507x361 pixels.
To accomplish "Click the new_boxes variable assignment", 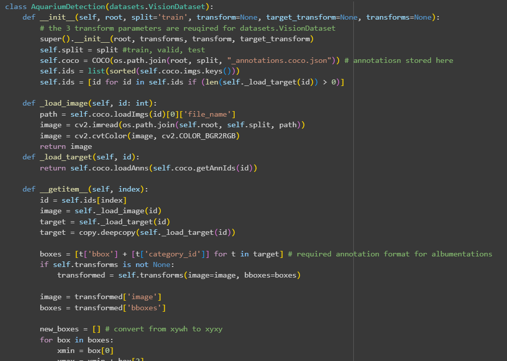I will click(70, 329).
